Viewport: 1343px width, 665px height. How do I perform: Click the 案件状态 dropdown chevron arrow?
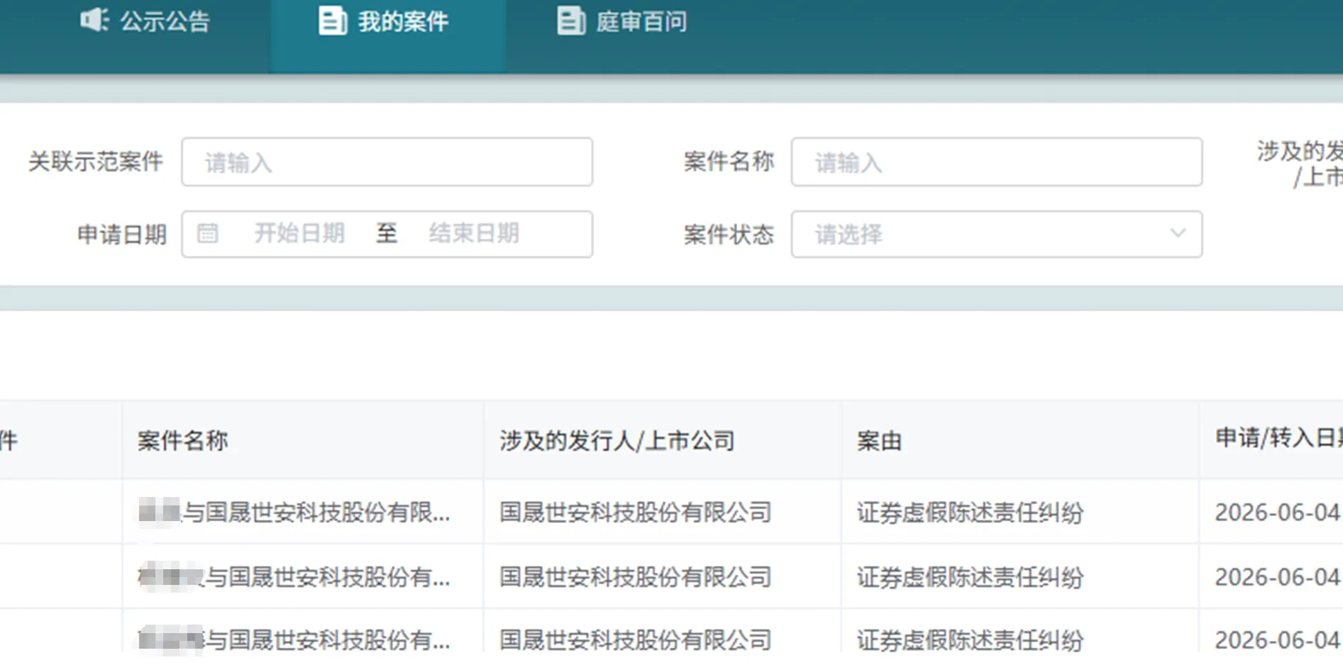point(1178,233)
